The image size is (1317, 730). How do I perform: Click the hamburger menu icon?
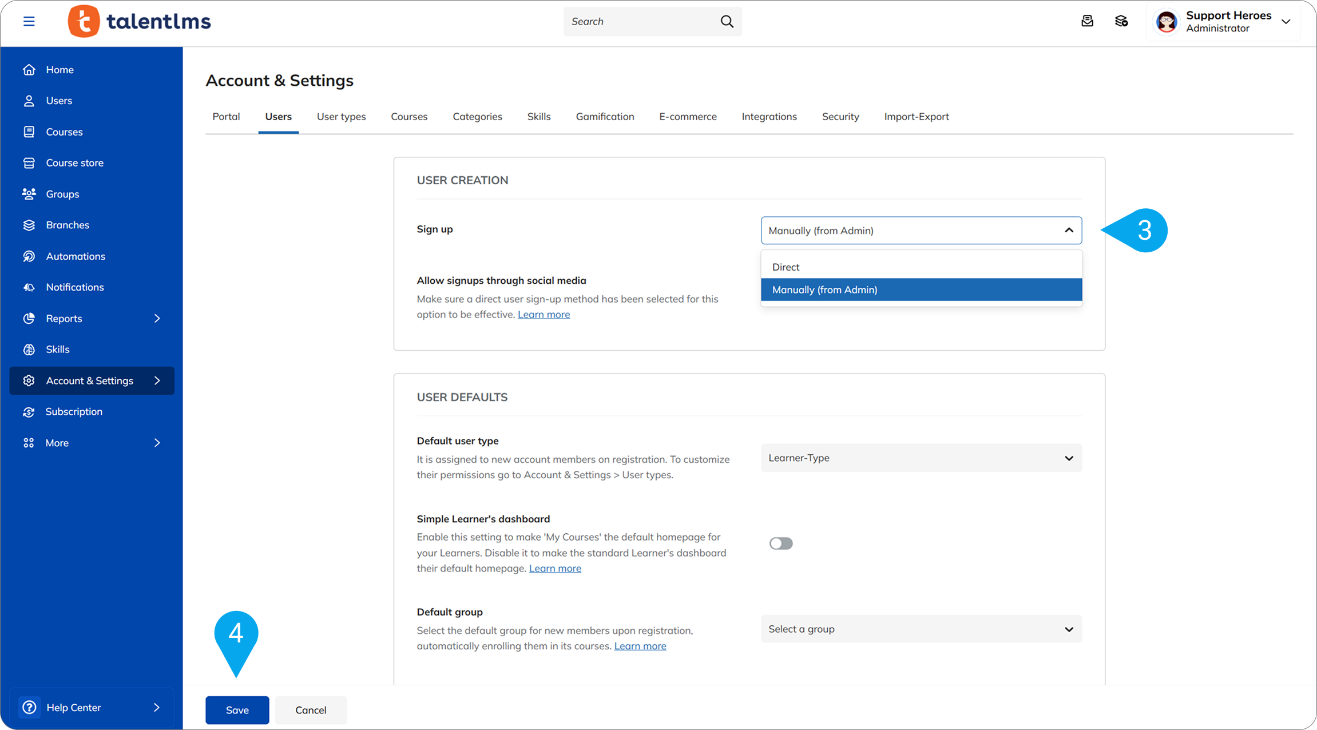[29, 21]
